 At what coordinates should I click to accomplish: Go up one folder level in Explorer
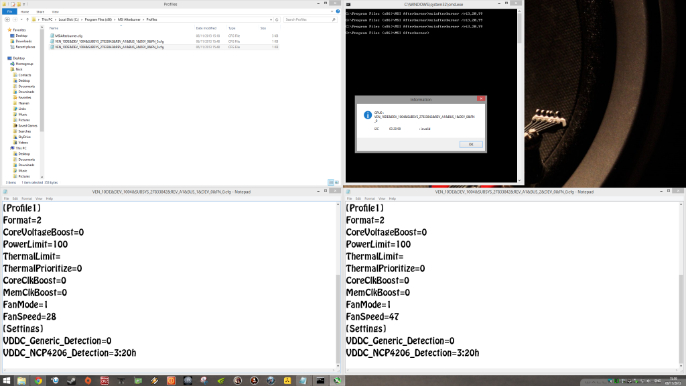point(27,19)
